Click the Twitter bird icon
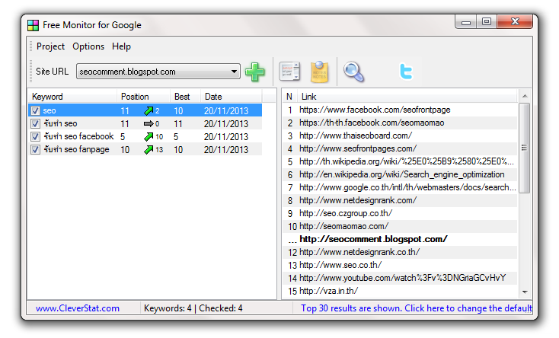 pyautogui.click(x=406, y=72)
